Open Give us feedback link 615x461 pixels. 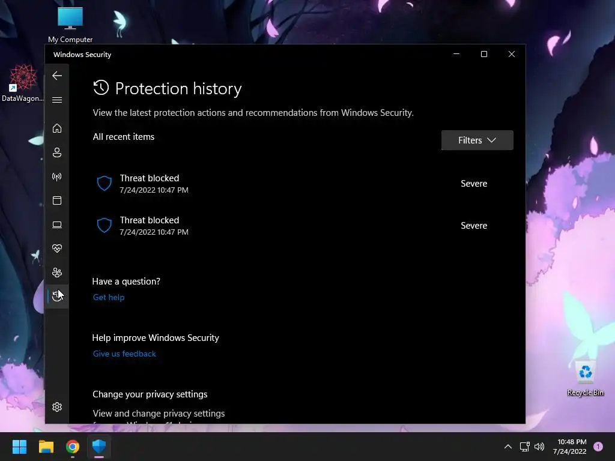[124, 354]
